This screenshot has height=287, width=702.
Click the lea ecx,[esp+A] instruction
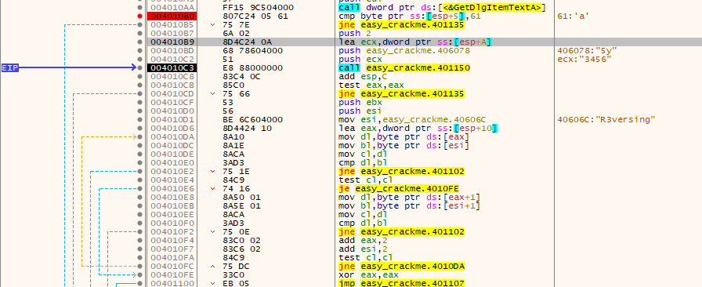(x=415, y=42)
